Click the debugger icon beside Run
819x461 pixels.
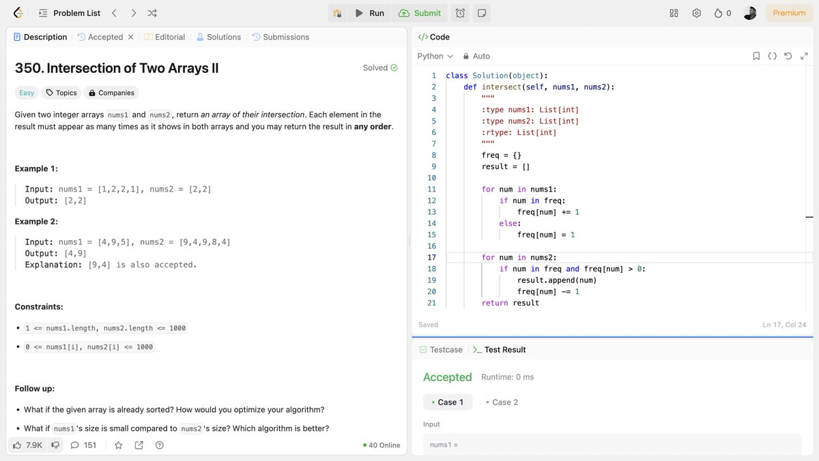tap(337, 13)
